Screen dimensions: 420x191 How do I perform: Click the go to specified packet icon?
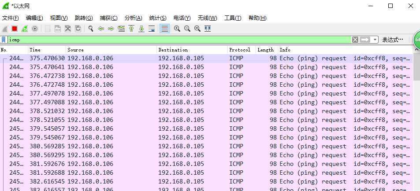pos(121,29)
